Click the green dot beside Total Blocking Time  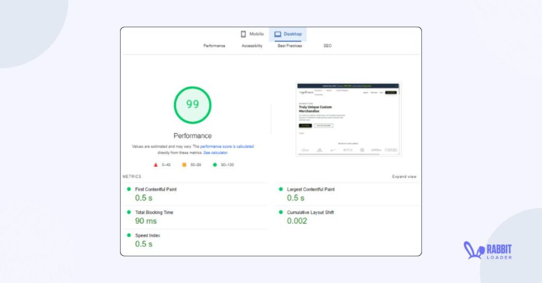(x=129, y=212)
